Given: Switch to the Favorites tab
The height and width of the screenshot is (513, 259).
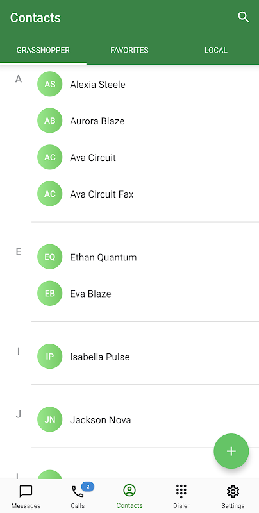Looking at the screenshot, I should coord(129,51).
